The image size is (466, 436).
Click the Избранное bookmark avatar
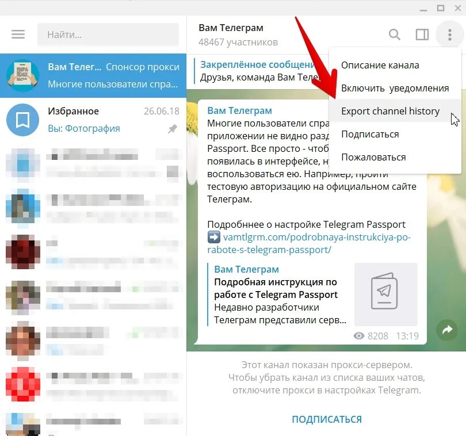click(x=22, y=120)
